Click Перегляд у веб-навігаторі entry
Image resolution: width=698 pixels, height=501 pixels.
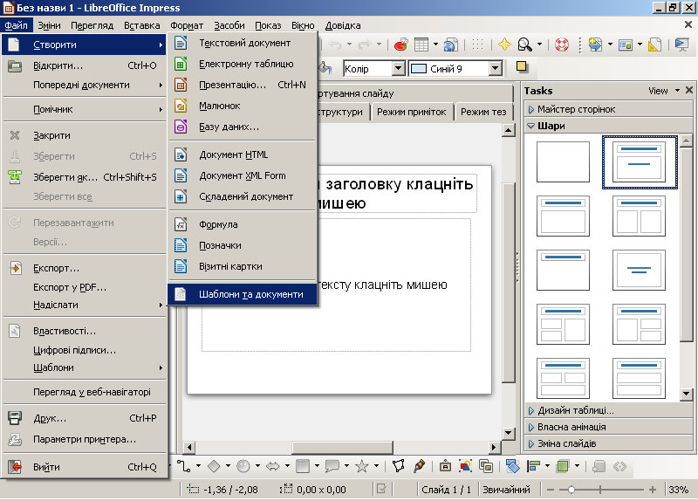pyautogui.click(x=85, y=393)
